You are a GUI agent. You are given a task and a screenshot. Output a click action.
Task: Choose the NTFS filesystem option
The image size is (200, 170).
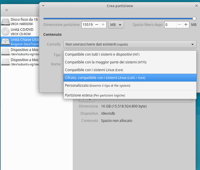coord(130,62)
